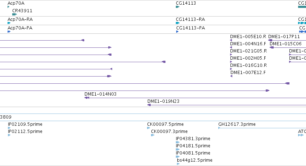
Task: Open the Acp70A-PA protein label
Action: click(20, 28)
